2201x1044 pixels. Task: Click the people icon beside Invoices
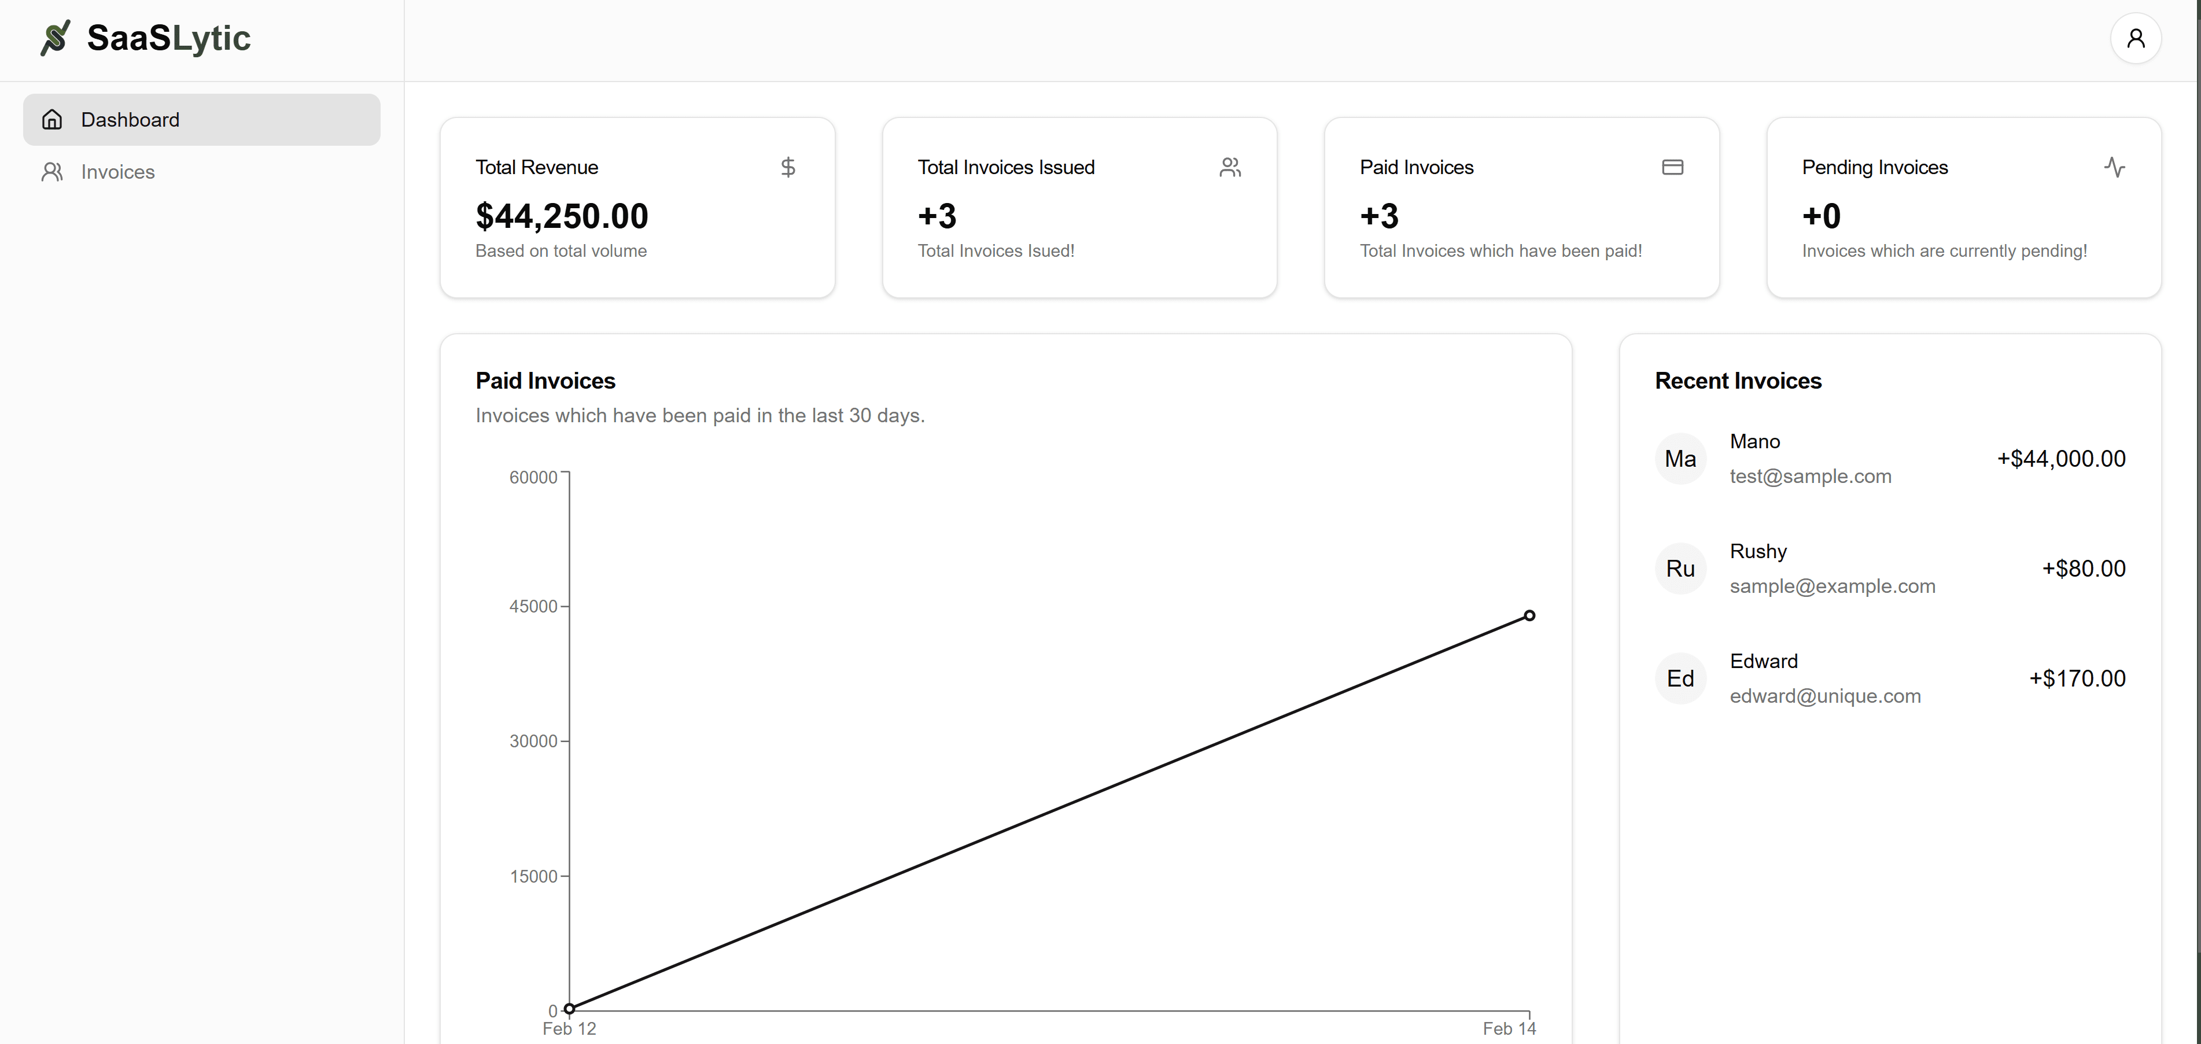[52, 172]
